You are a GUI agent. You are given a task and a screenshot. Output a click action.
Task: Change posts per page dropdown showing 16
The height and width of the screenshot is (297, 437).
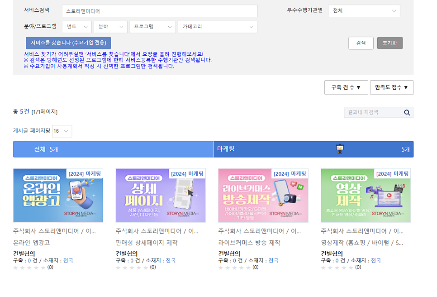point(62,131)
